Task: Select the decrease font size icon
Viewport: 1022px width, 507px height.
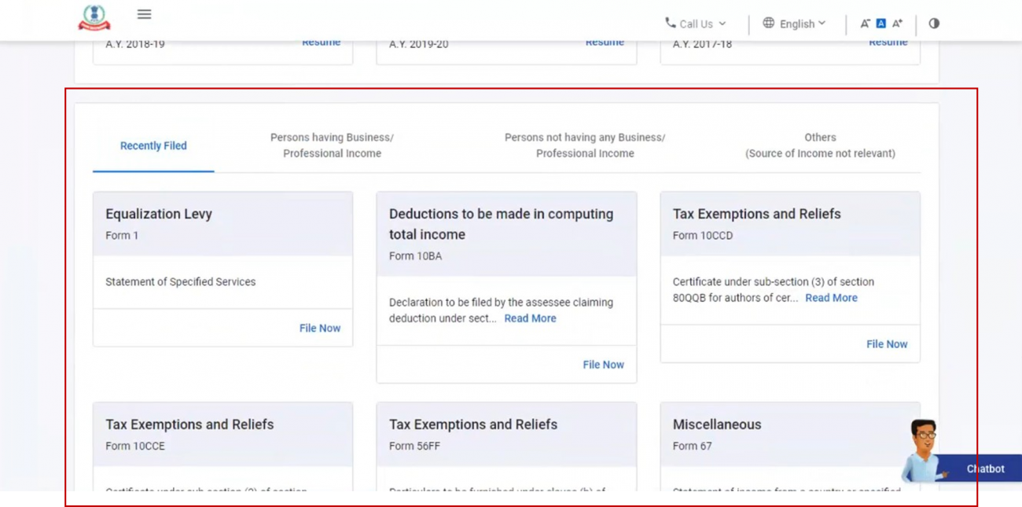Action: (x=865, y=23)
